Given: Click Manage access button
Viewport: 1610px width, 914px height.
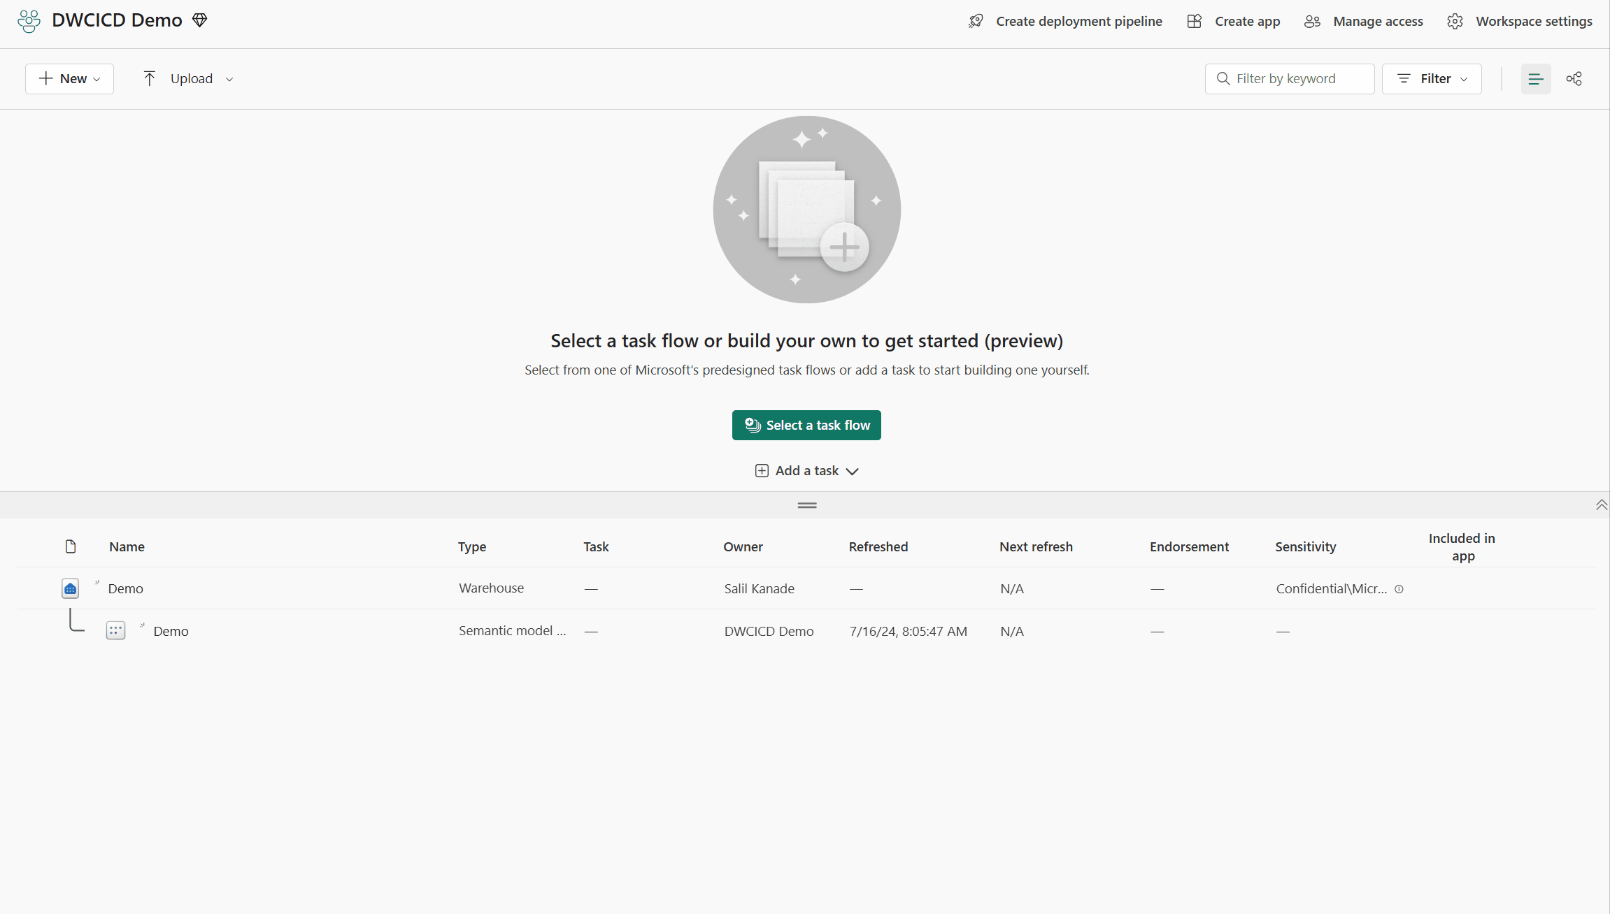Looking at the screenshot, I should coord(1364,21).
